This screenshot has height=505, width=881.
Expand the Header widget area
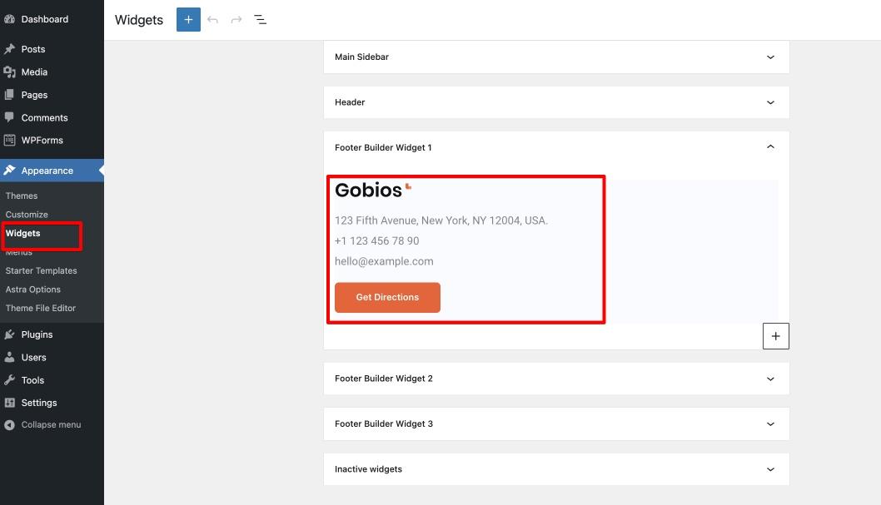[770, 102]
